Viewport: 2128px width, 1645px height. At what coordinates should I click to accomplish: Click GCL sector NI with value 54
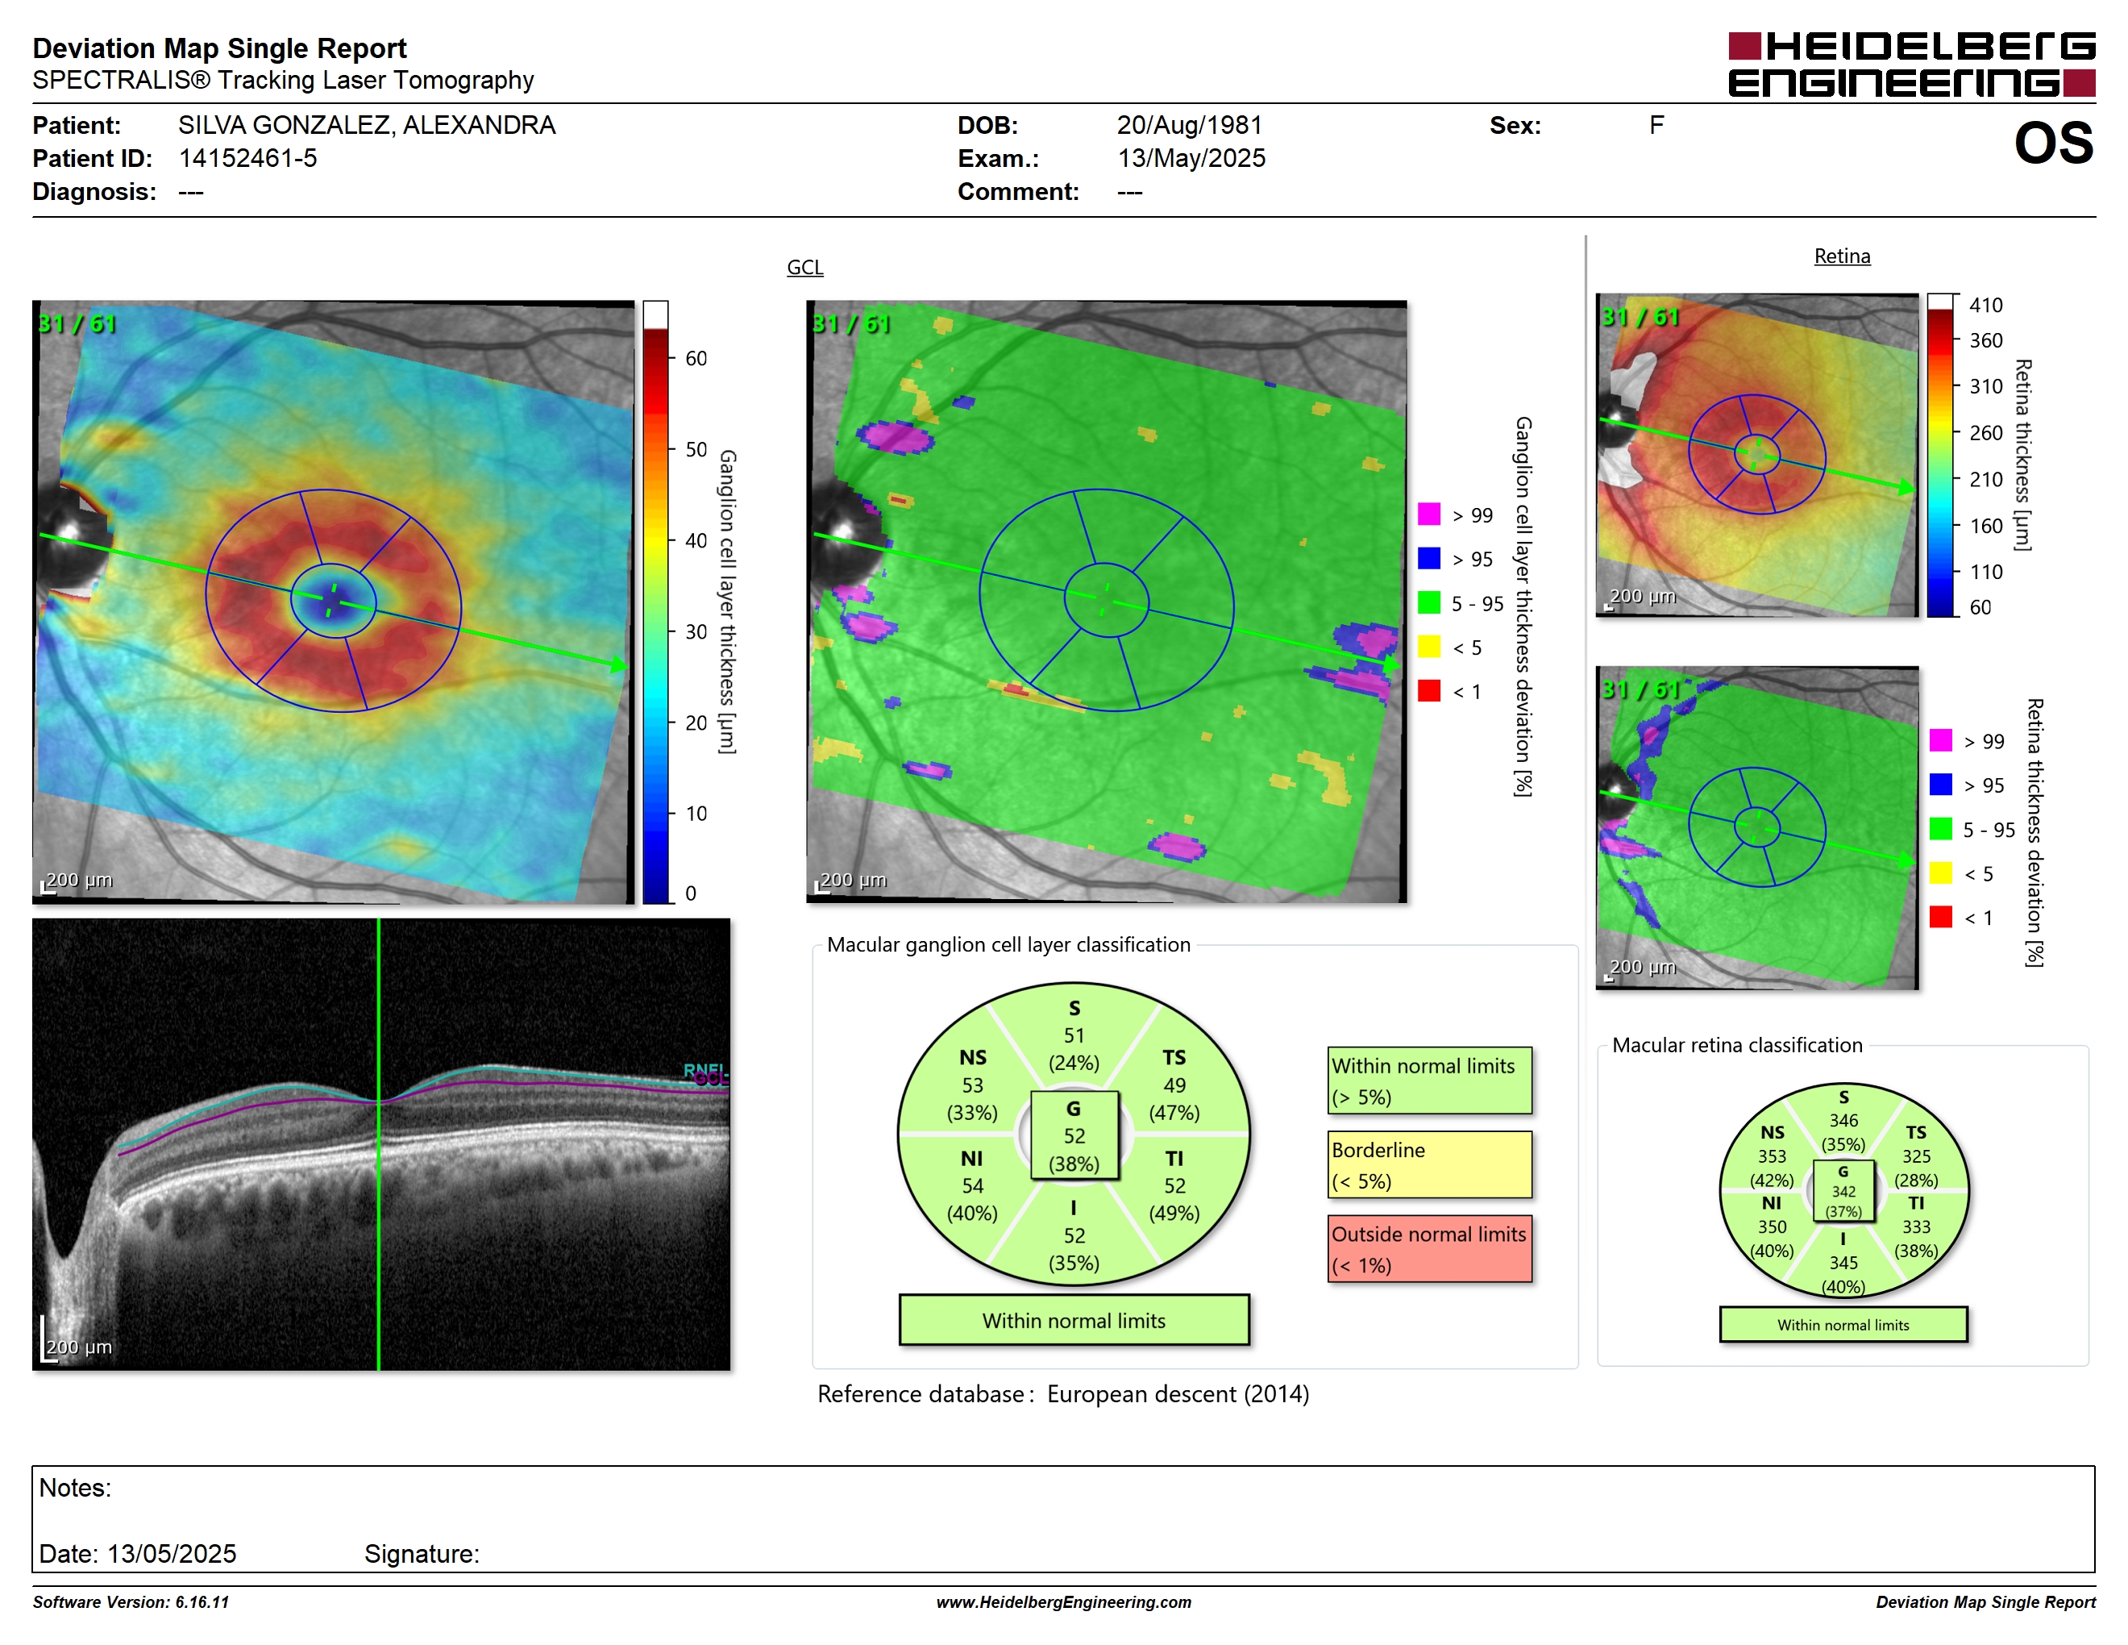(x=972, y=1186)
